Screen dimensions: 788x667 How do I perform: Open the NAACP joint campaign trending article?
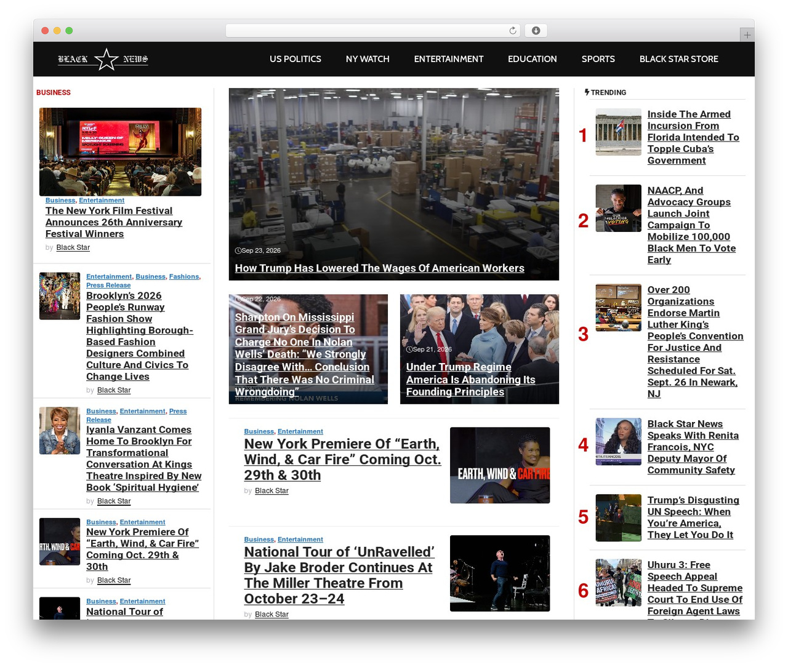point(692,225)
